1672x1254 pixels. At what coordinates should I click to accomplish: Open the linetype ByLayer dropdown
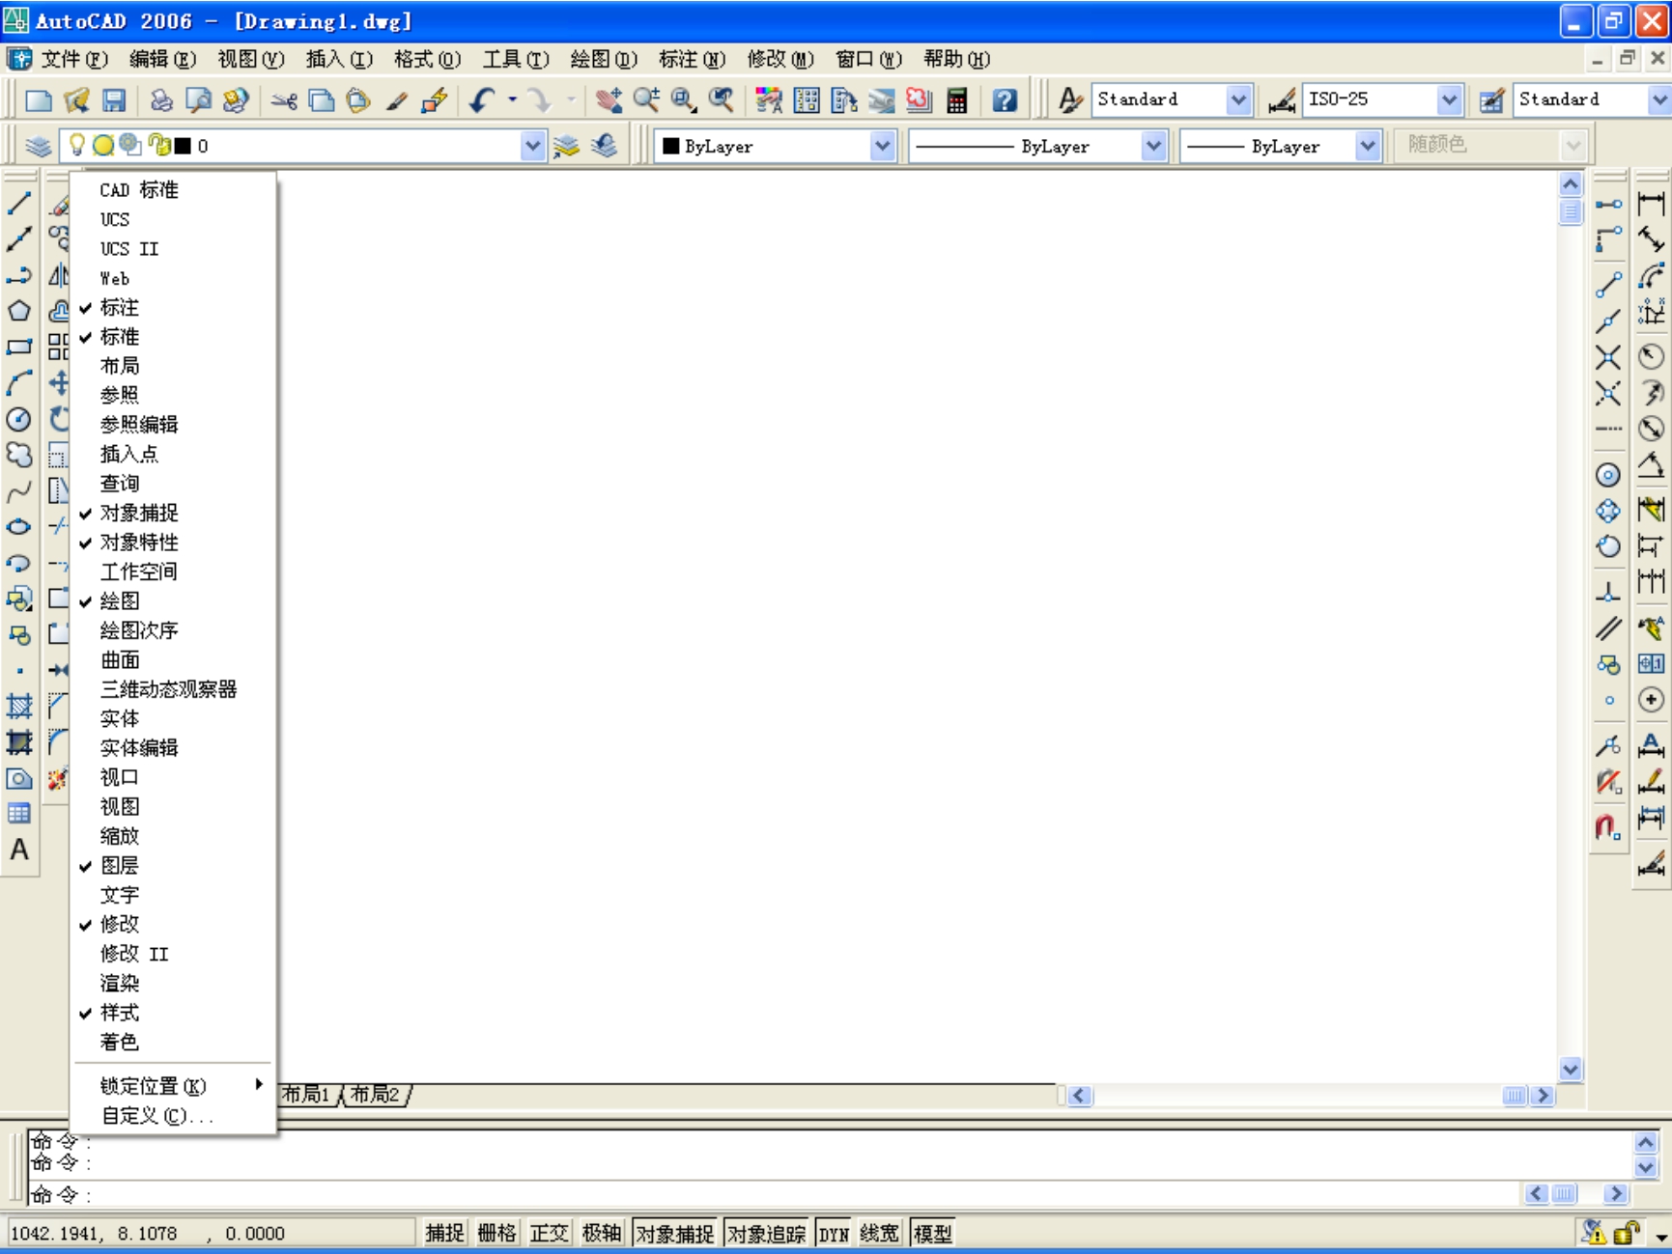[x=1153, y=146]
